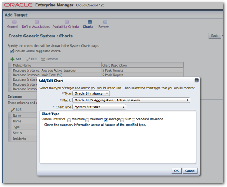
Task: Click 5 Peak Targets in Average Active Sessions row
Action: 113,70
